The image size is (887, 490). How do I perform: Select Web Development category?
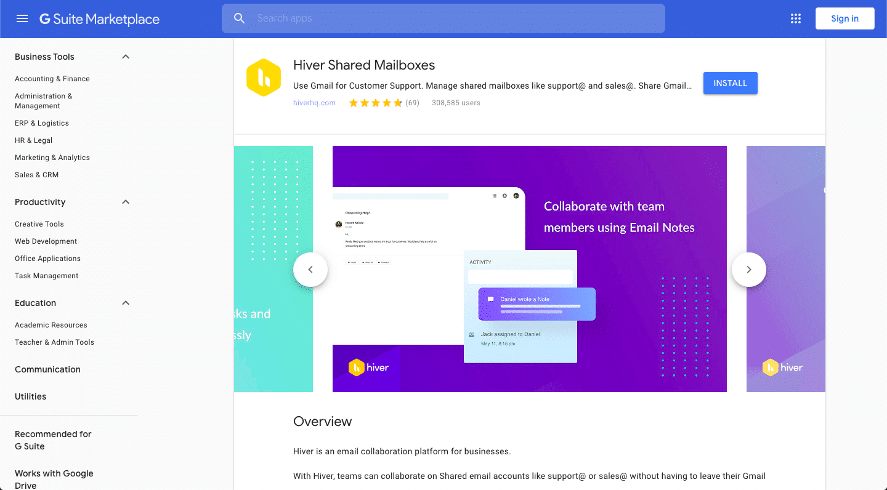click(x=46, y=241)
